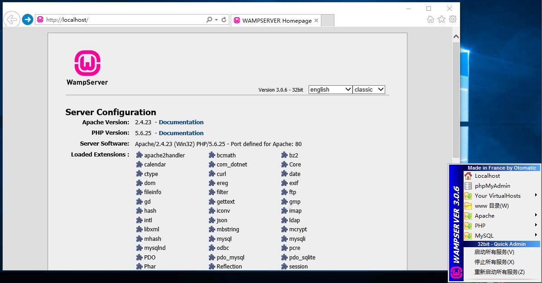542x283 pixels.
Task: Click the puzzle icon beside bcmath
Action: pyautogui.click(x=212, y=155)
